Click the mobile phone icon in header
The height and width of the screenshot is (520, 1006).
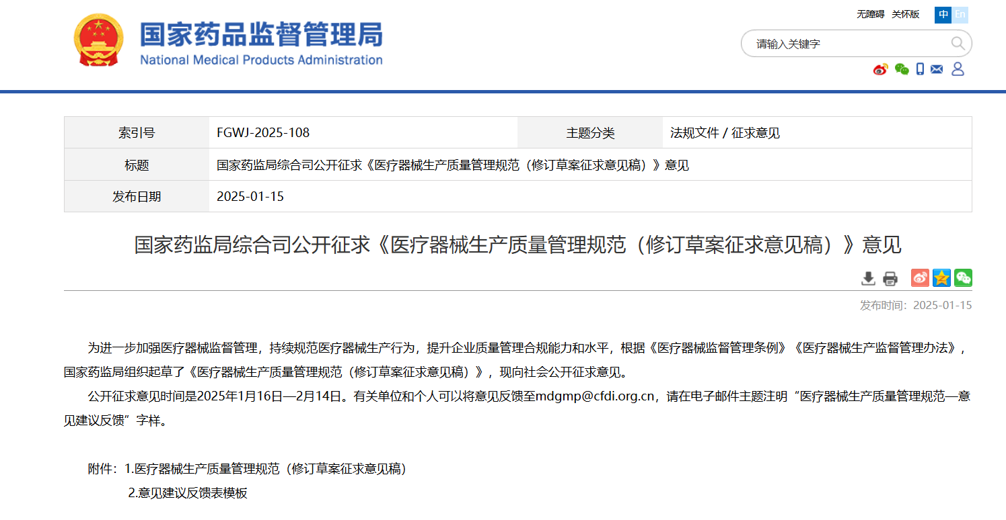pyautogui.click(x=920, y=69)
